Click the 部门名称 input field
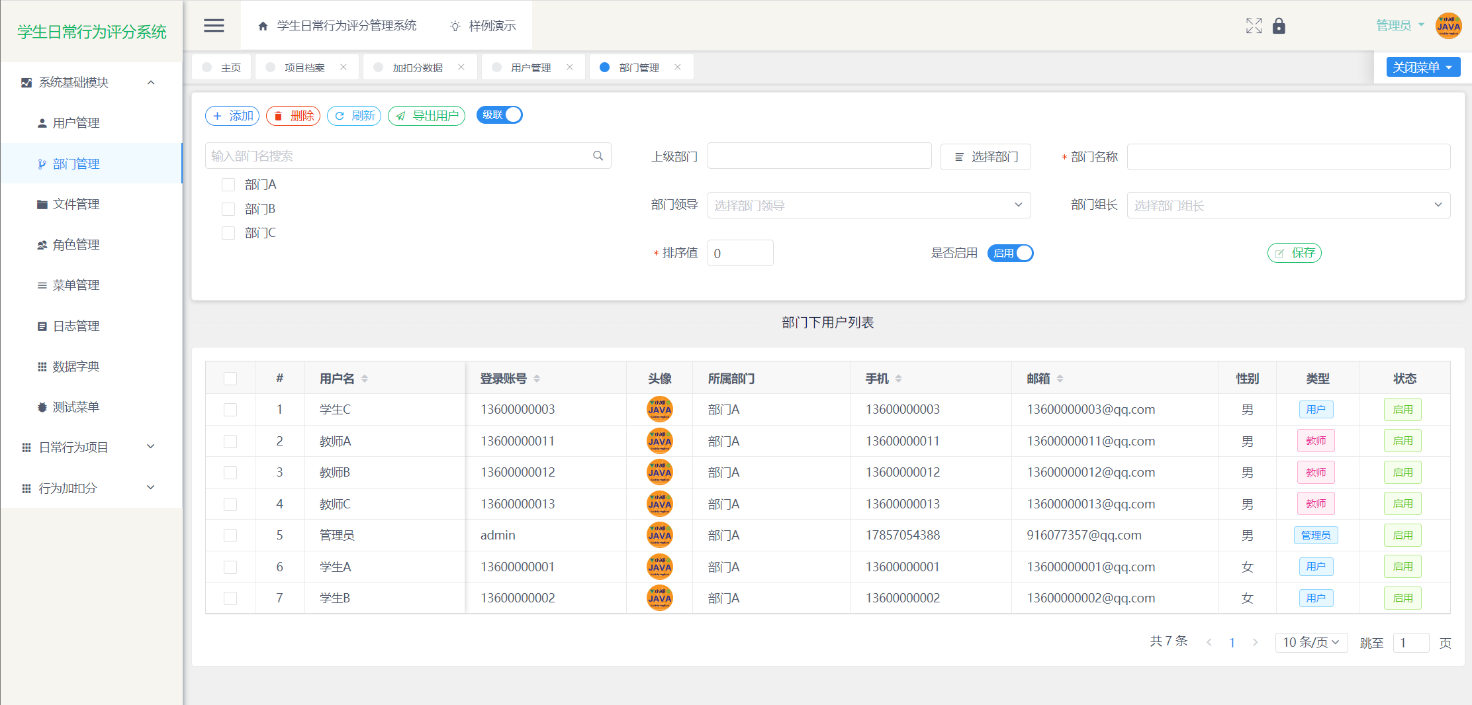The width and height of the screenshot is (1472, 705). [1288, 157]
